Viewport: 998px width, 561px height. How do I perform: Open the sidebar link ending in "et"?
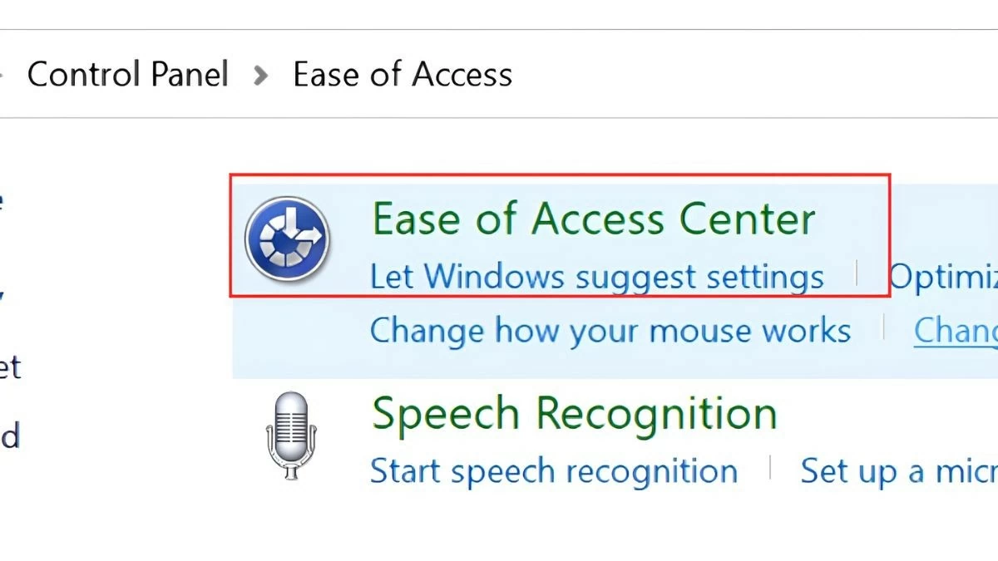(8, 367)
